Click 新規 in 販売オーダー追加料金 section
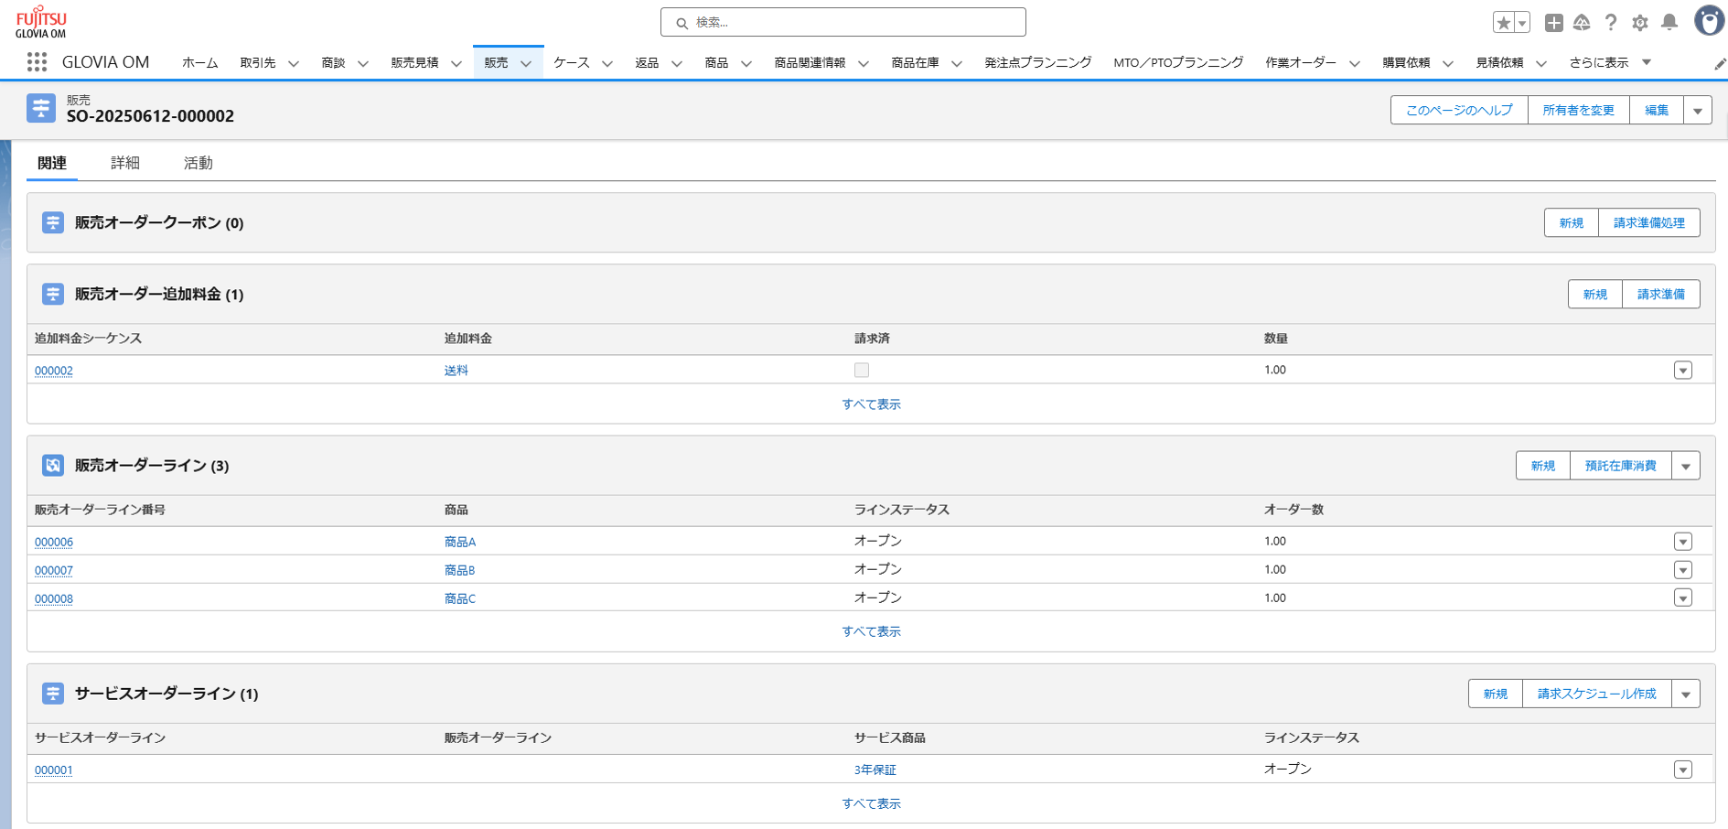 tap(1595, 294)
